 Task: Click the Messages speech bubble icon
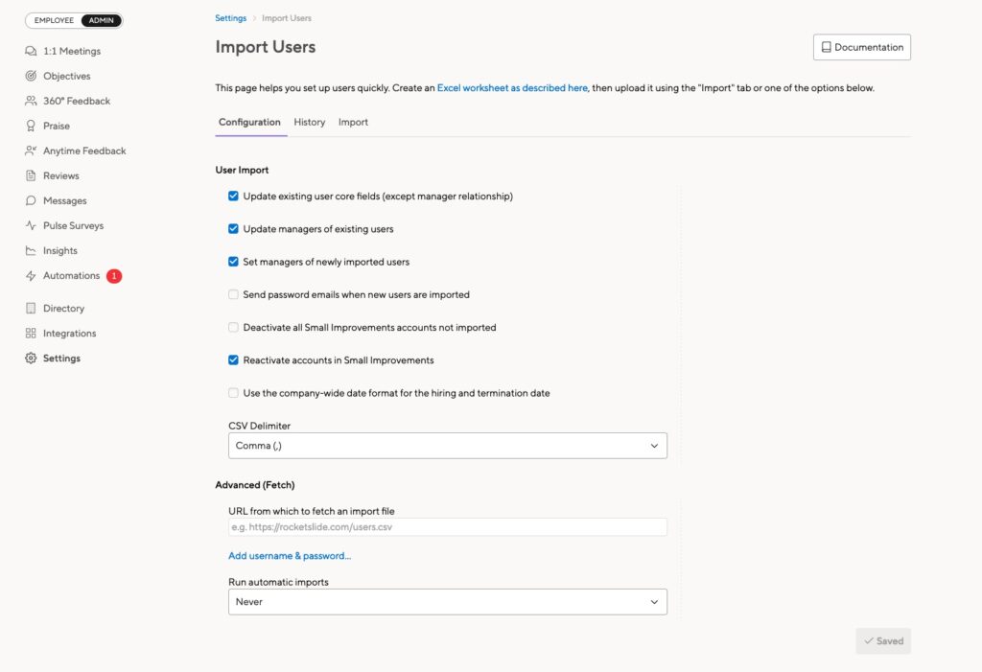click(x=31, y=201)
